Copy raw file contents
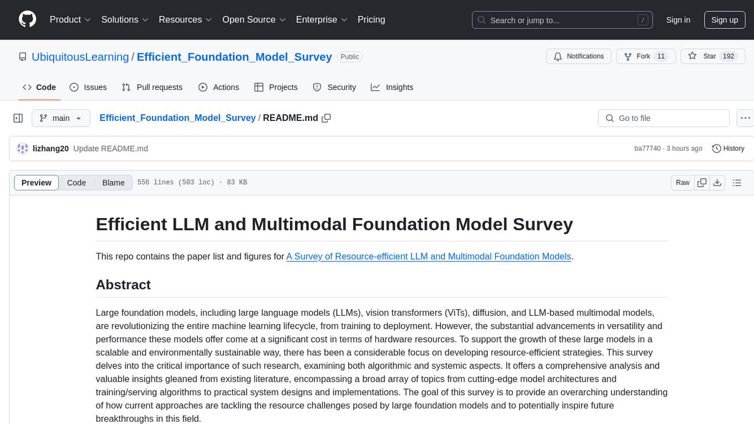754x424 pixels. point(702,183)
